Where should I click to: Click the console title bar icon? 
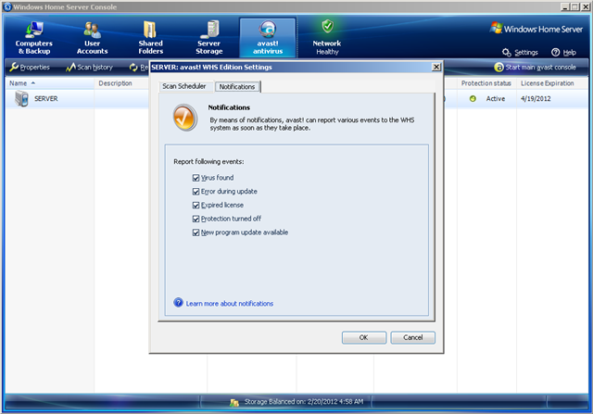click(7, 6)
